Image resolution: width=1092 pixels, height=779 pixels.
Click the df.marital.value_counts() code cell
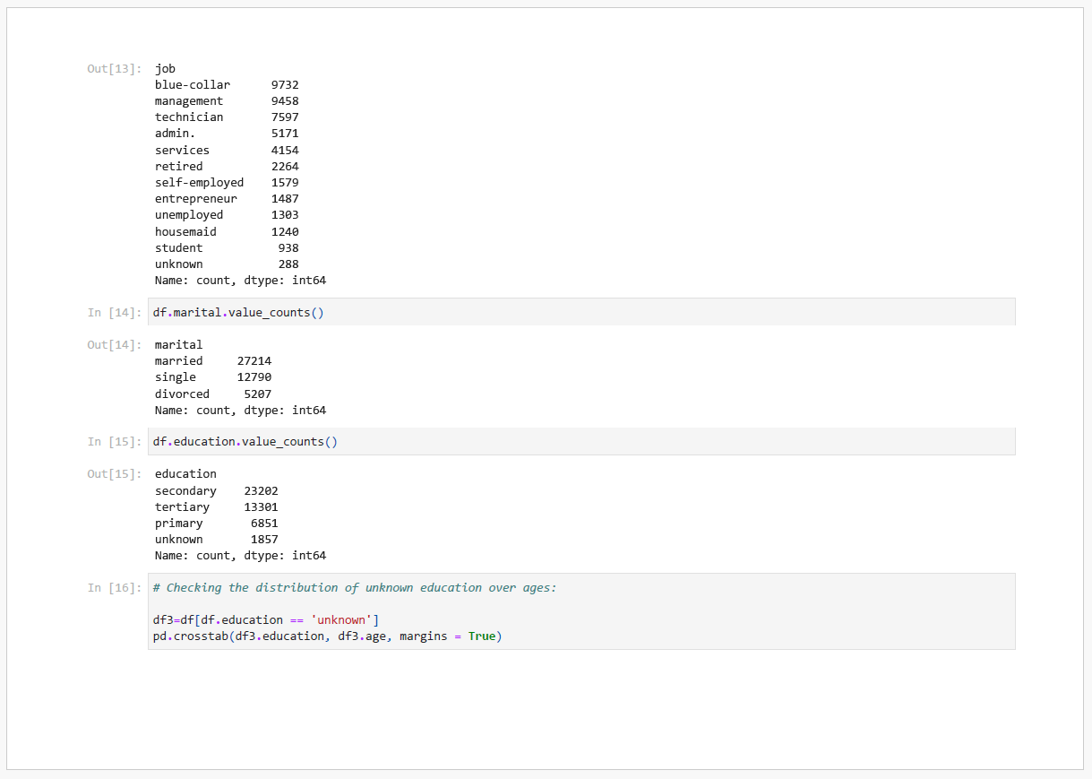237,312
